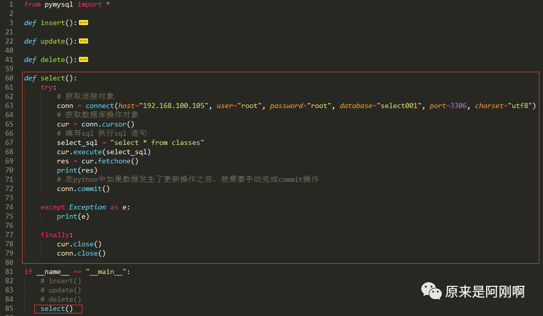Expand the folded delete() function marker

83,59
